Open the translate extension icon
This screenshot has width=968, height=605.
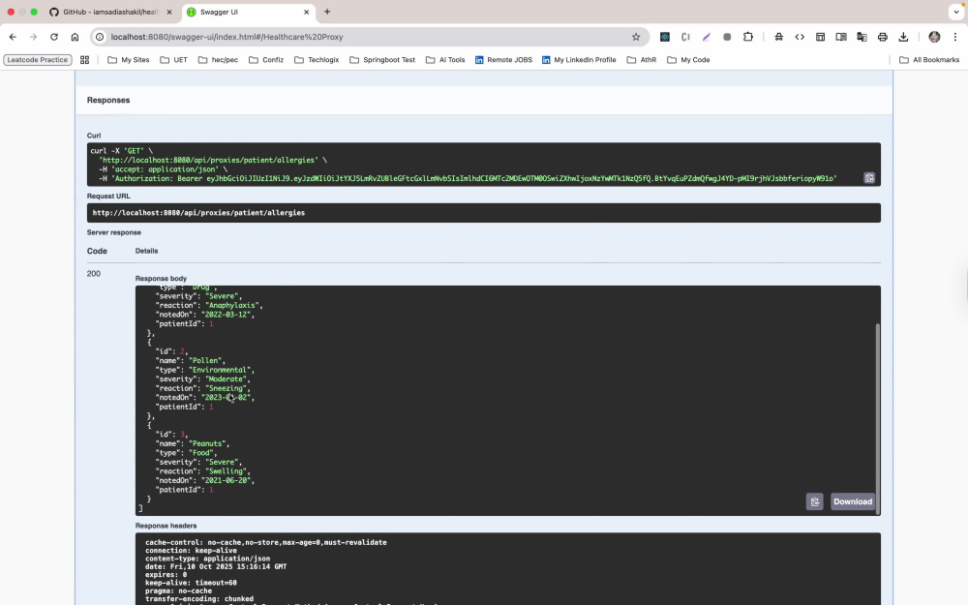[862, 37]
